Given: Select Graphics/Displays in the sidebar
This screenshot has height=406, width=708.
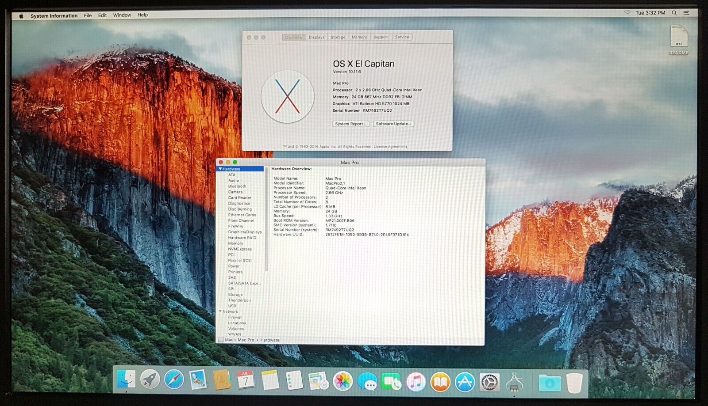Looking at the screenshot, I should (245, 232).
